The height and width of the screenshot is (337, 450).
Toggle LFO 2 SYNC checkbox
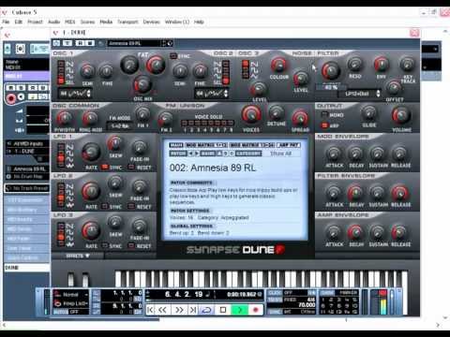tap(105, 206)
